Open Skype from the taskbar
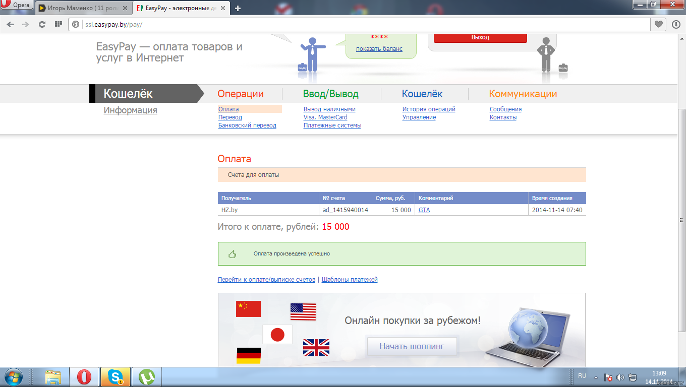 (x=116, y=377)
